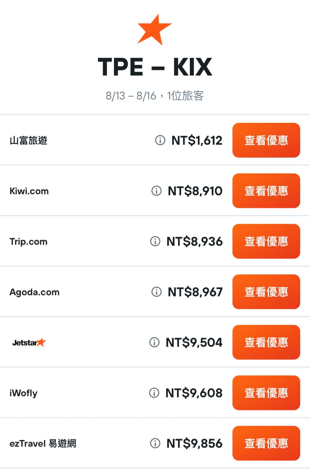Open info icon next to Kiwi.com price
The width and height of the screenshot is (310, 472).
156,191
